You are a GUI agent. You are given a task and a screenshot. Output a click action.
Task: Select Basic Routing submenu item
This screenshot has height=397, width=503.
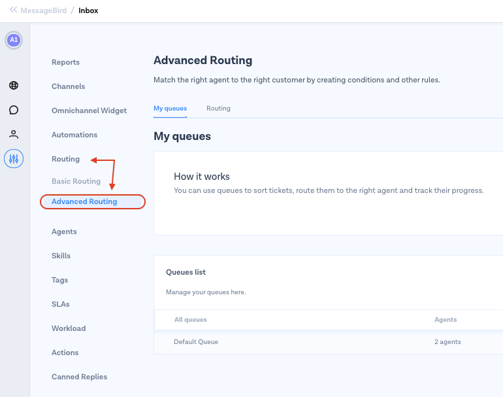click(x=76, y=181)
